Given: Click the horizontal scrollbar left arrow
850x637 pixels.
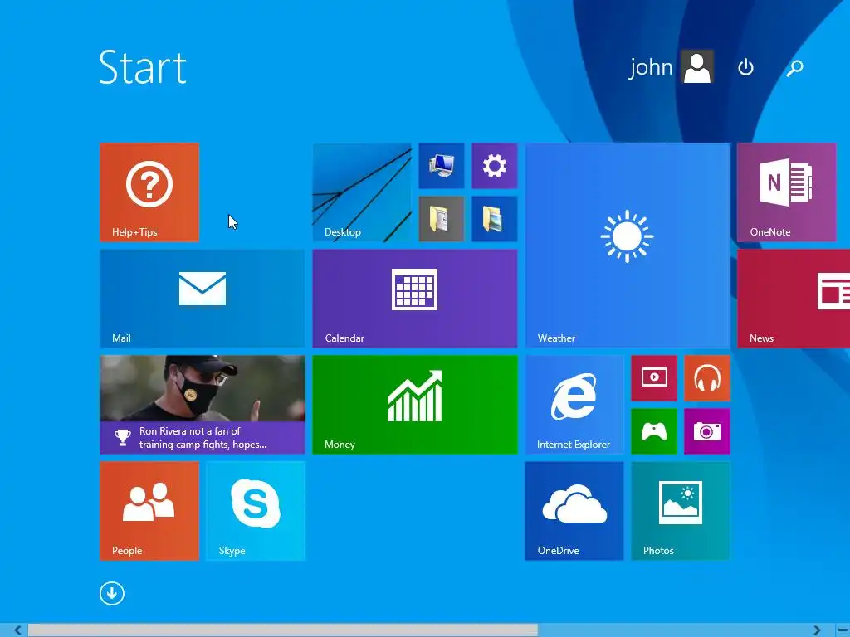Looking at the screenshot, I should point(17,630).
